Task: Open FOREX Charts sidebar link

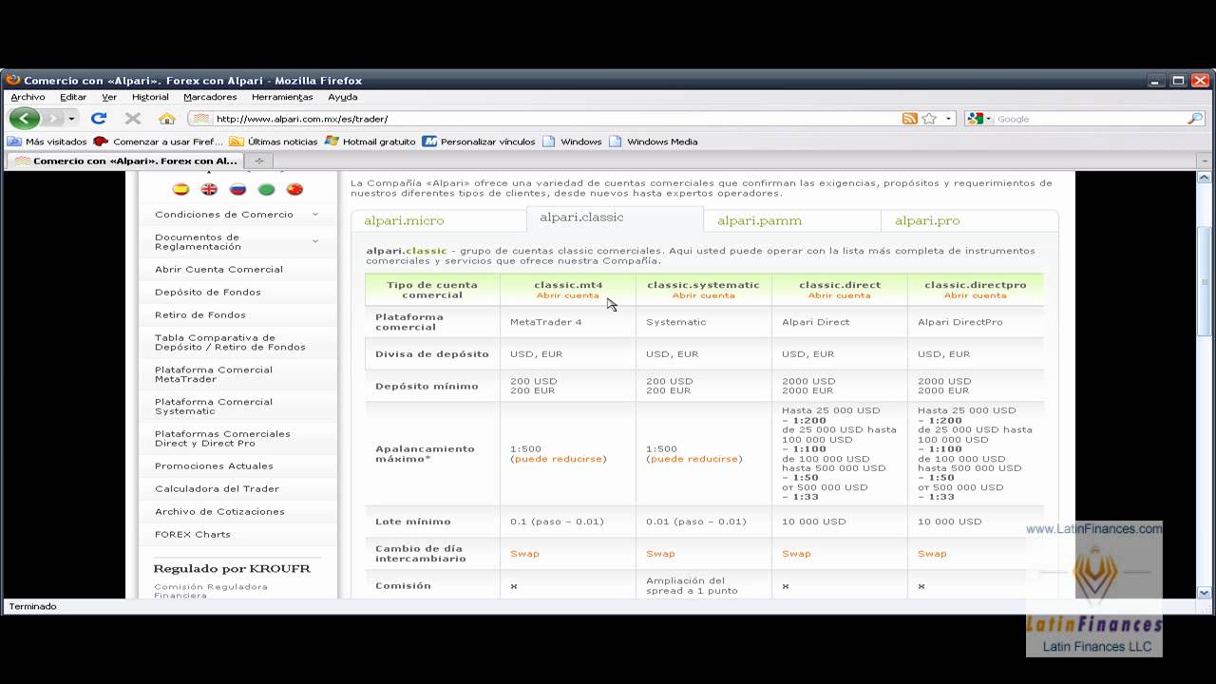Action: pyautogui.click(x=192, y=535)
